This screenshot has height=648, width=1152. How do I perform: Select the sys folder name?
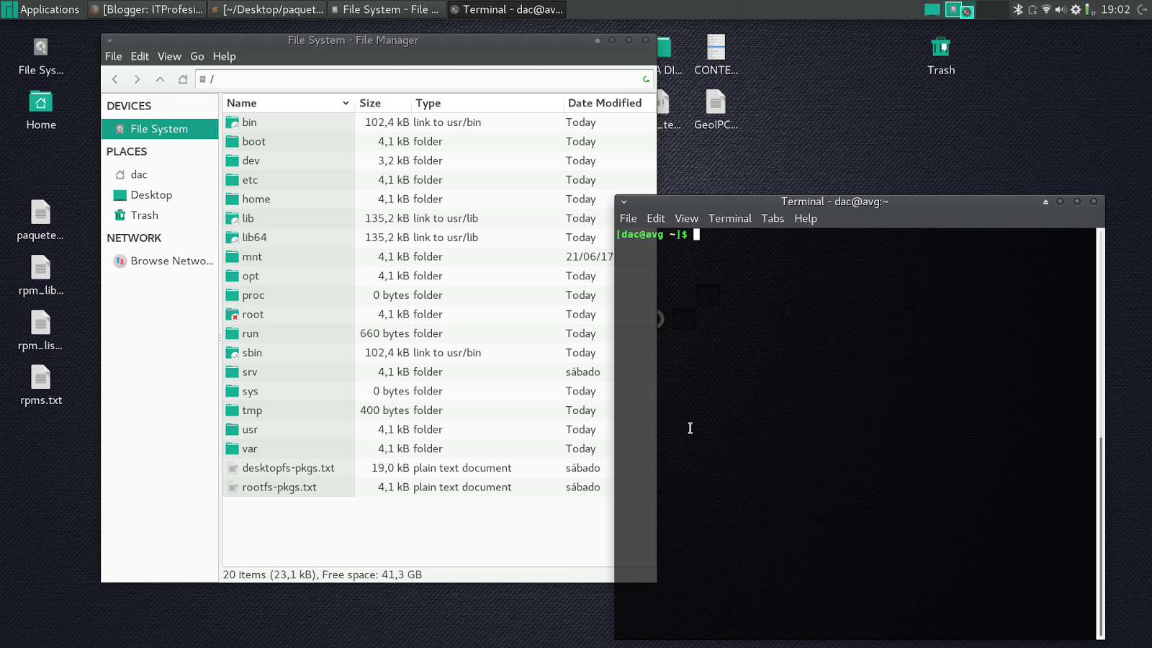(x=250, y=391)
